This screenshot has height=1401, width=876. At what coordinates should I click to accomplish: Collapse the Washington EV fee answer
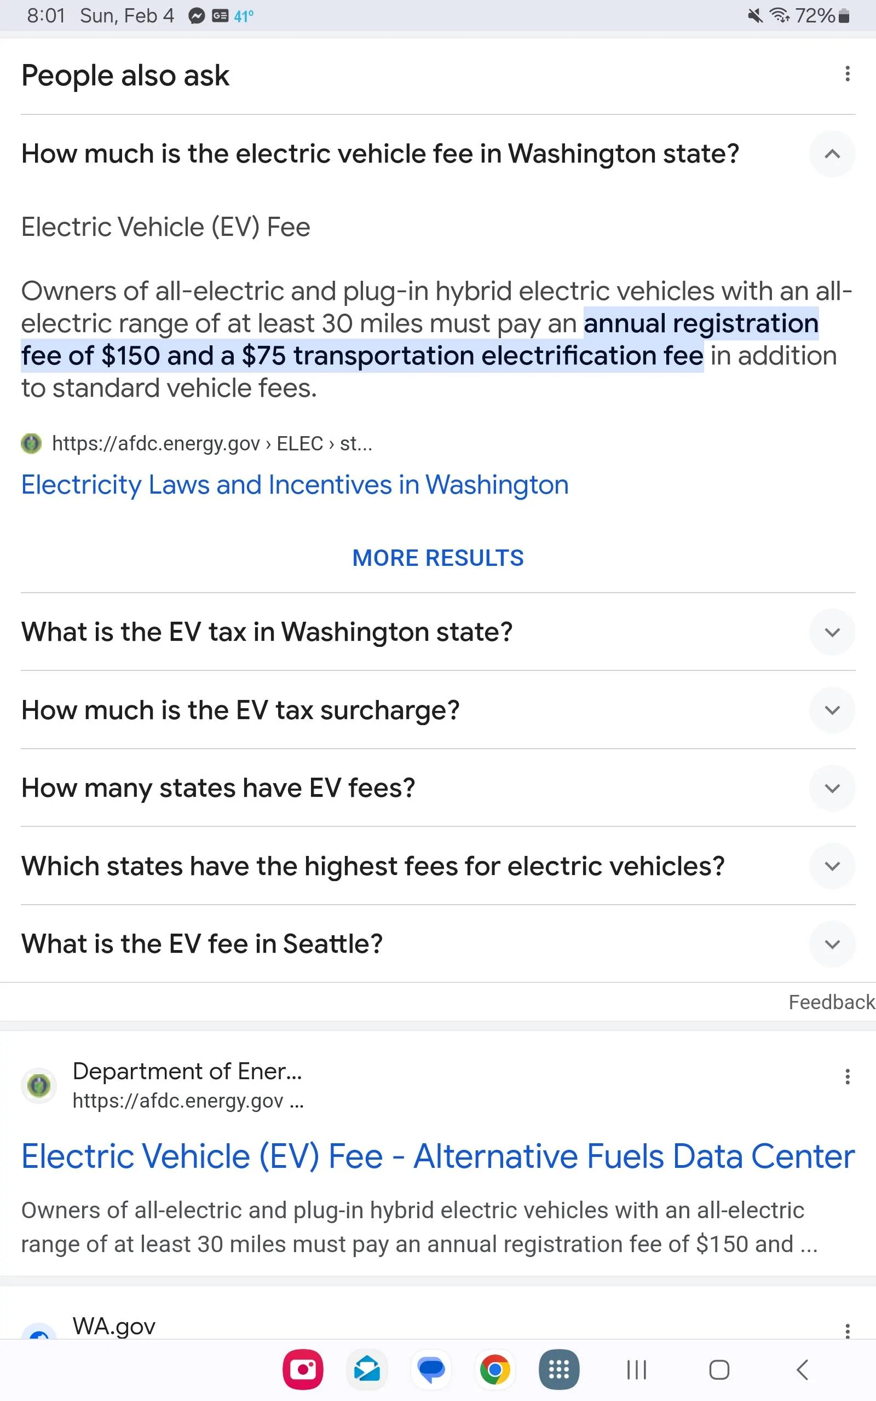(x=833, y=154)
